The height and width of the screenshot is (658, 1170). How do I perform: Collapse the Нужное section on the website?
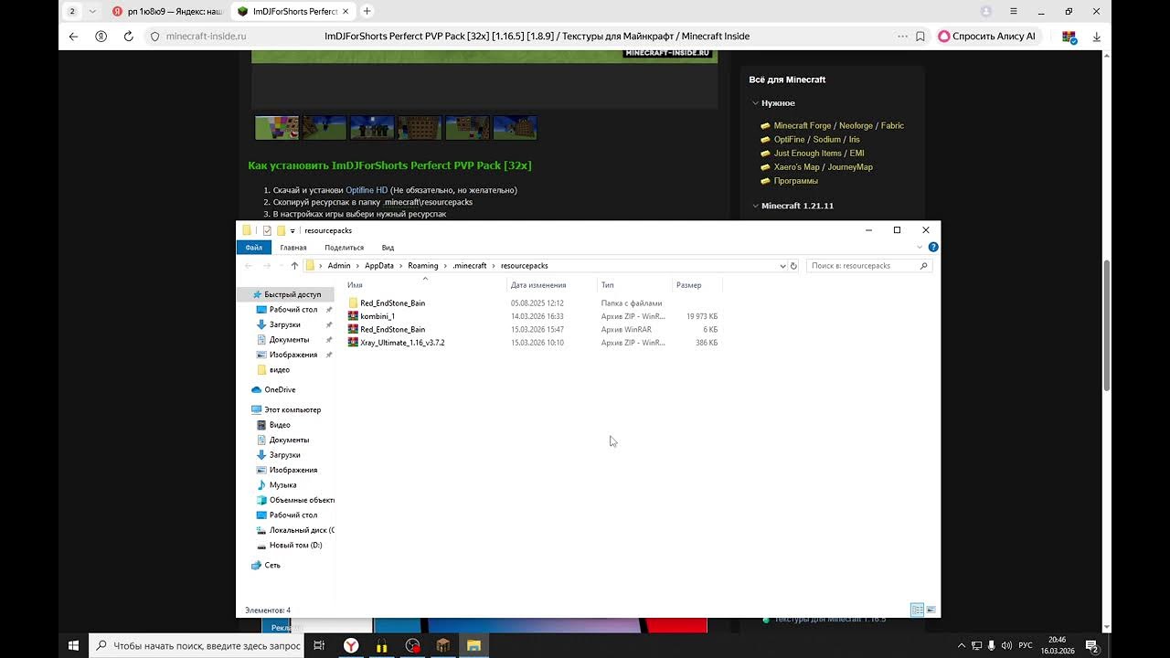coord(756,103)
